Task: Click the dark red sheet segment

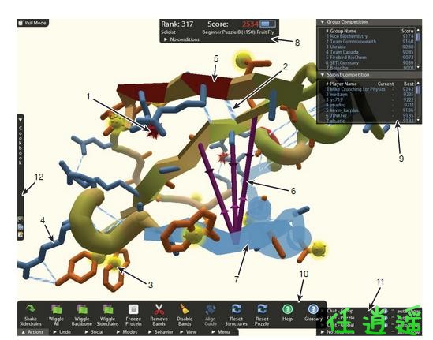Action: pyautogui.click(x=211, y=87)
